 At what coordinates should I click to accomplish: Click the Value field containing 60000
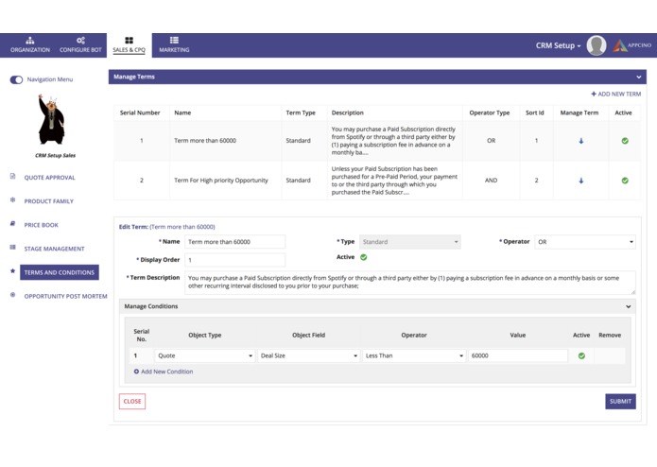518,355
